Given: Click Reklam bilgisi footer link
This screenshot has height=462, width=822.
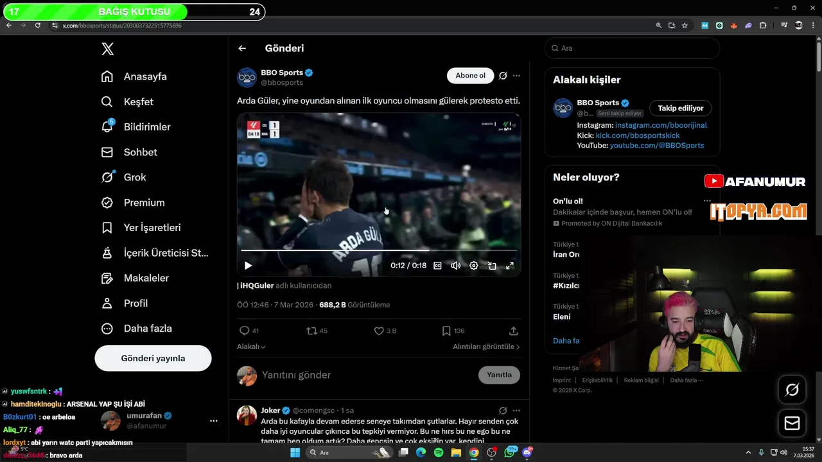Looking at the screenshot, I should 642,380.
